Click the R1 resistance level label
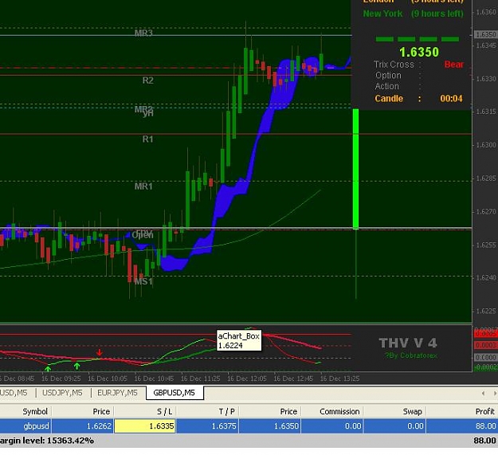Viewport: 498px width, 455px height. point(147,139)
